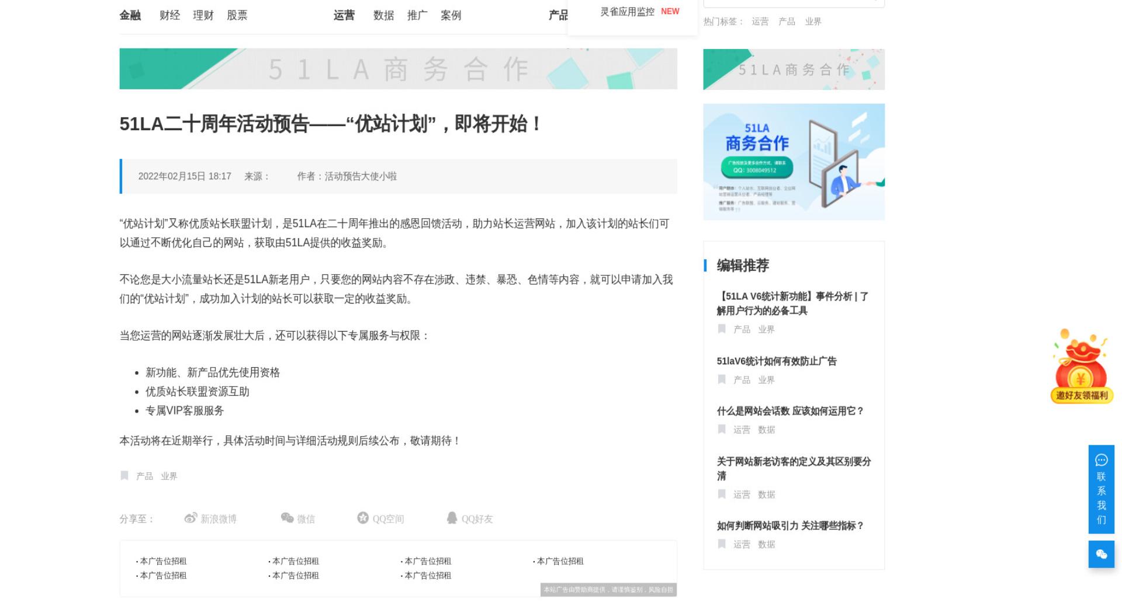Click the small 51LA商务合作 sidebar banner

794,69
